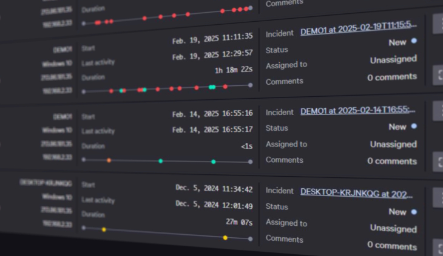443x256 pixels.
Task: Open 0 comments for Feb. 19 incident
Action: [x=391, y=77]
